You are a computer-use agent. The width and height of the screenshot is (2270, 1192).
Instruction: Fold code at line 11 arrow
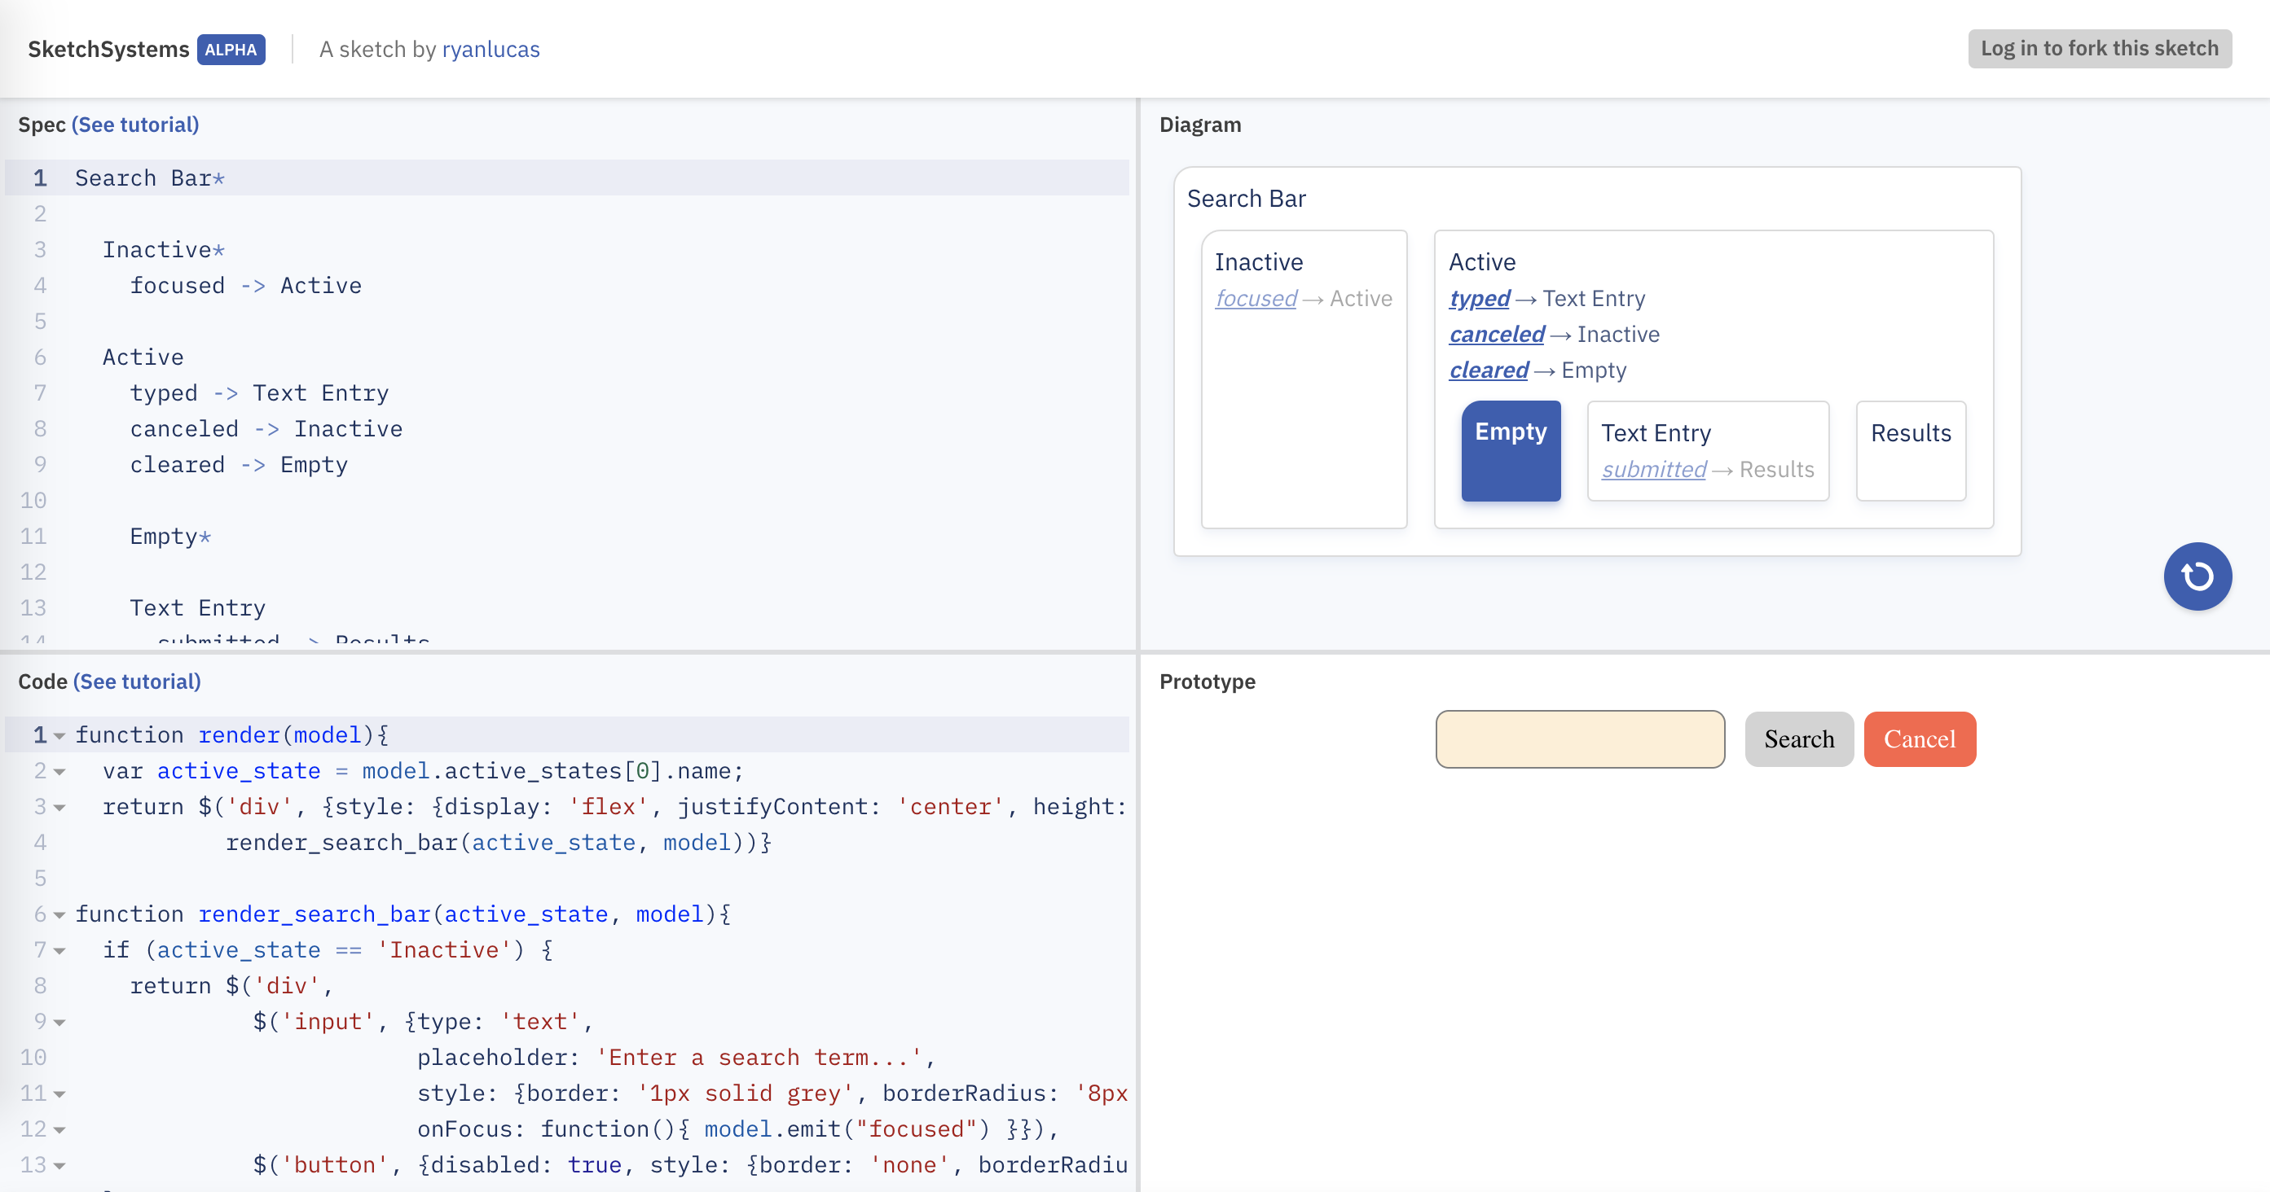59,1094
